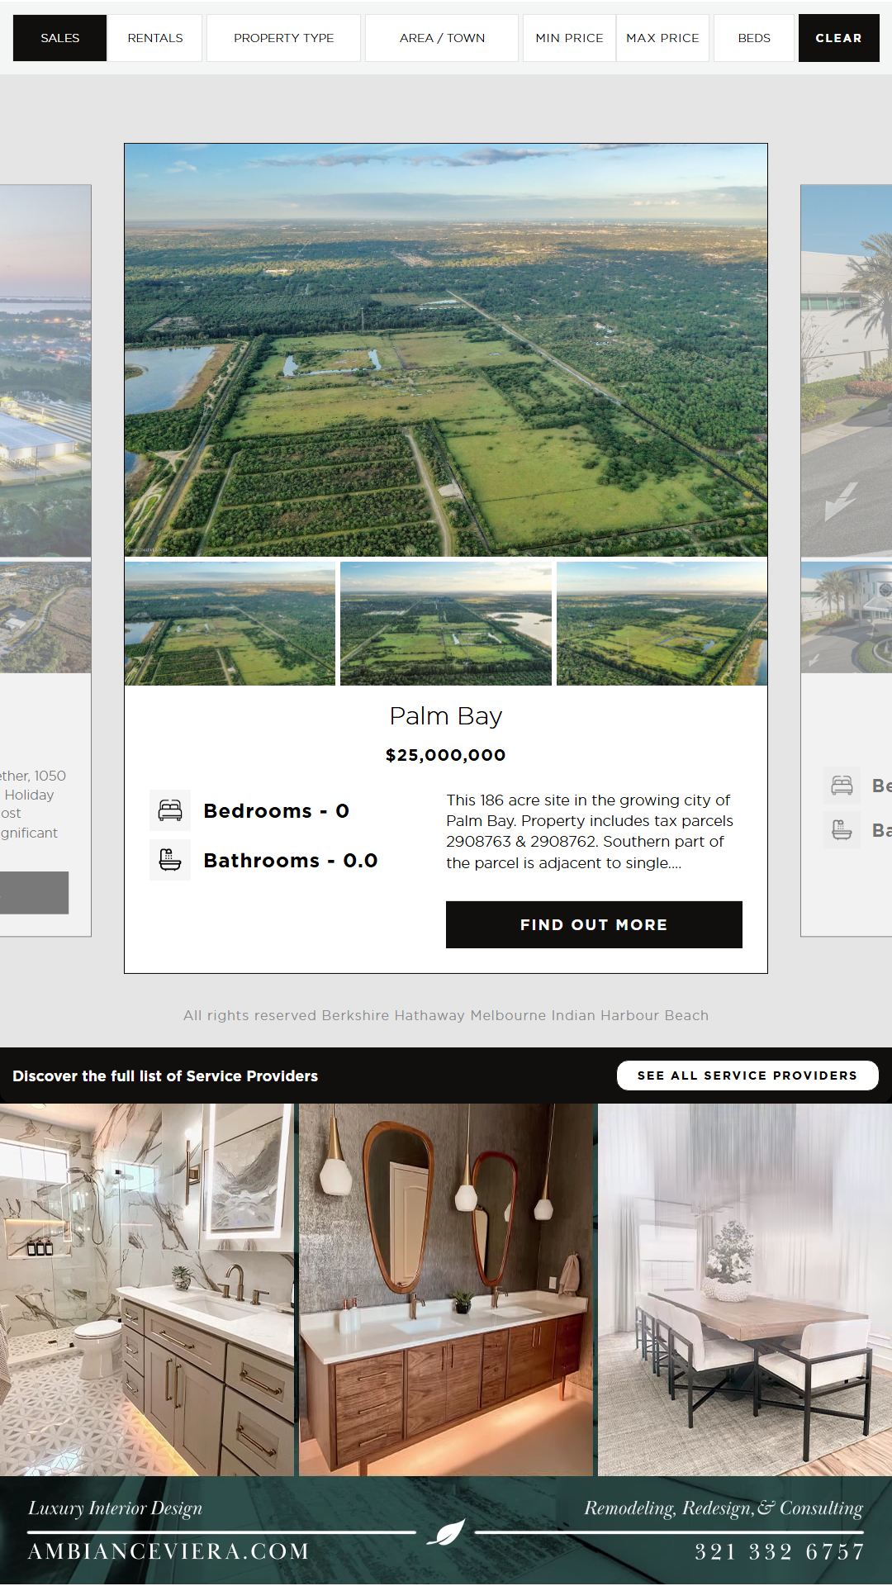This screenshot has height=1586, width=892.
Task: Switch to Rentals listings
Action: pyautogui.click(x=155, y=38)
